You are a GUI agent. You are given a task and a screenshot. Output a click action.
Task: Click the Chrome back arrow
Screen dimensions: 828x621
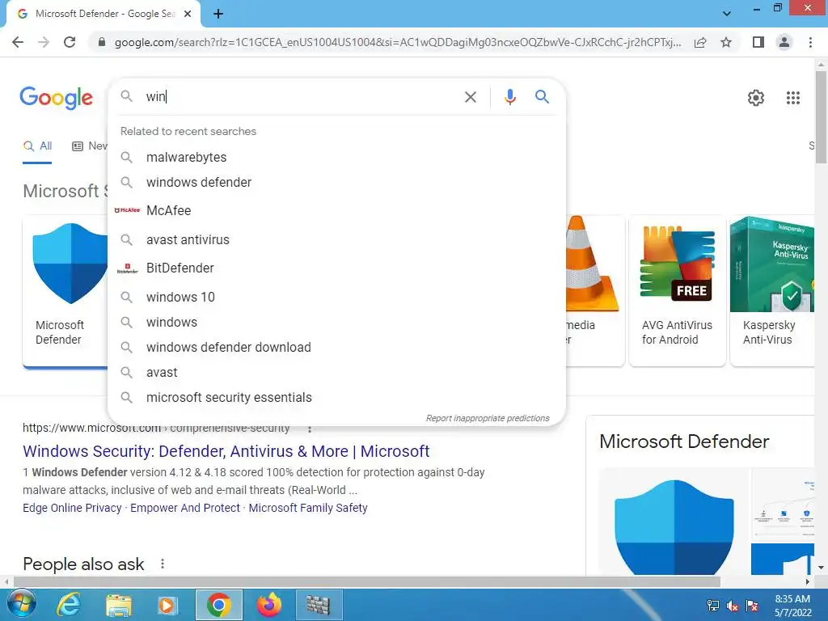point(18,42)
